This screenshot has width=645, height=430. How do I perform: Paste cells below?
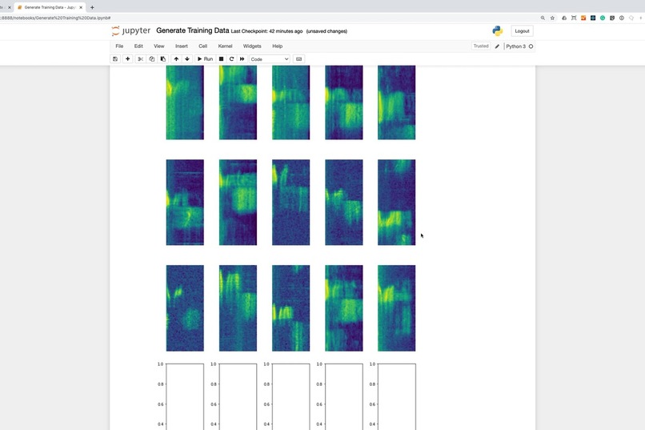(x=163, y=58)
